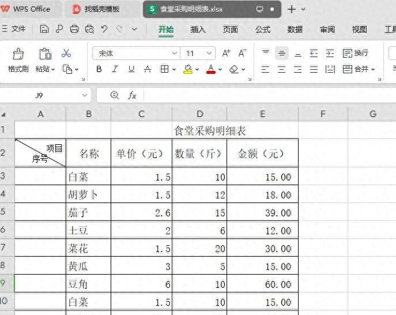Click the Redo arrow
The width and height of the screenshot is (396, 315).
coord(119,29)
